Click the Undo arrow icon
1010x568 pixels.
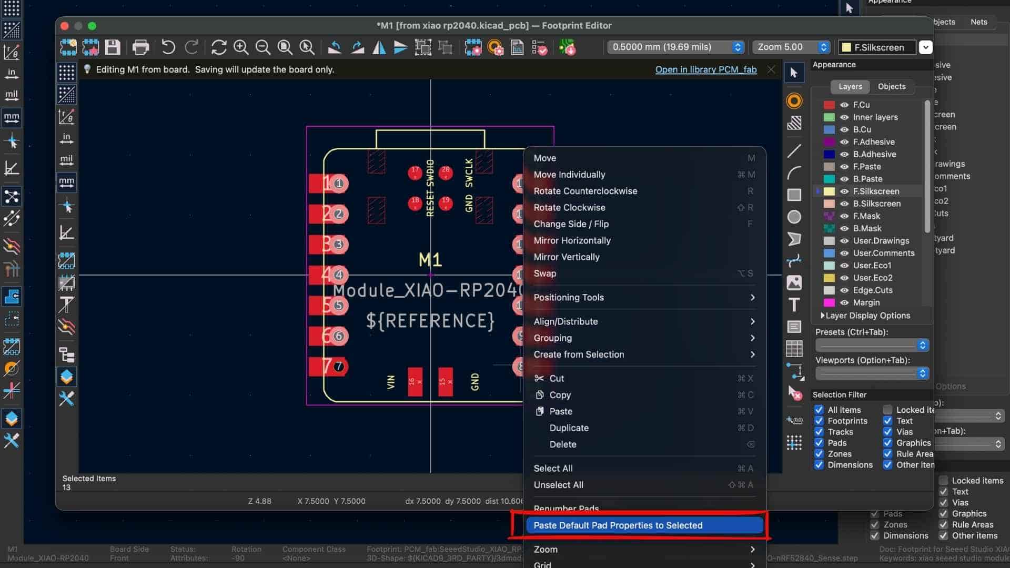(168, 47)
